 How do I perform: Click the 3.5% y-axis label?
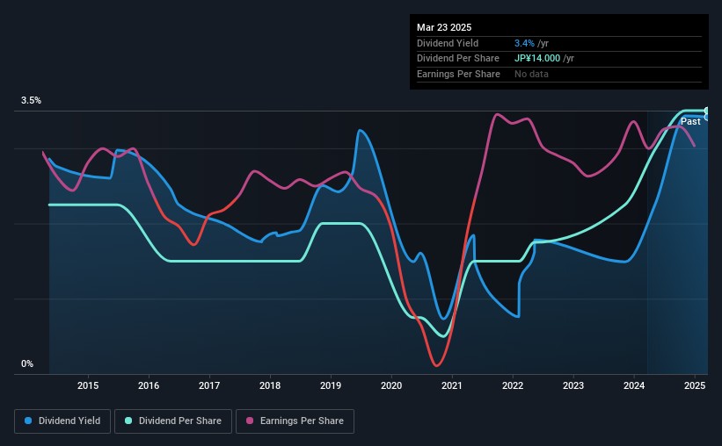click(32, 101)
